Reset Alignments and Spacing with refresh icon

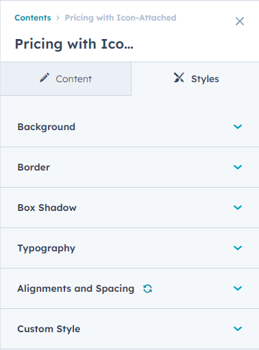147,288
